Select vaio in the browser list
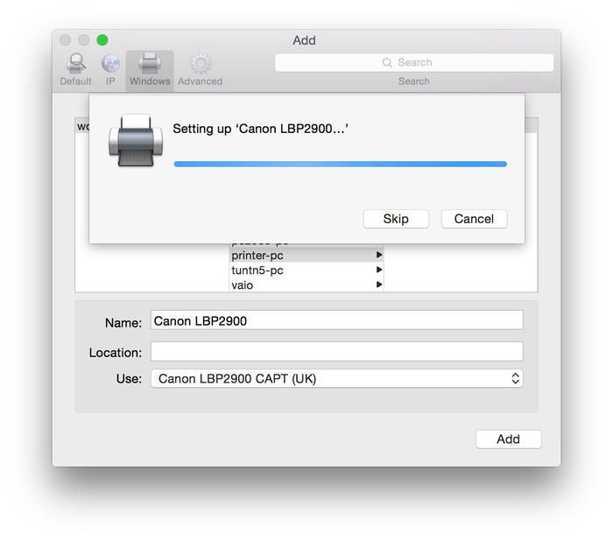613x541 pixels. pyautogui.click(x=306, y=285)
